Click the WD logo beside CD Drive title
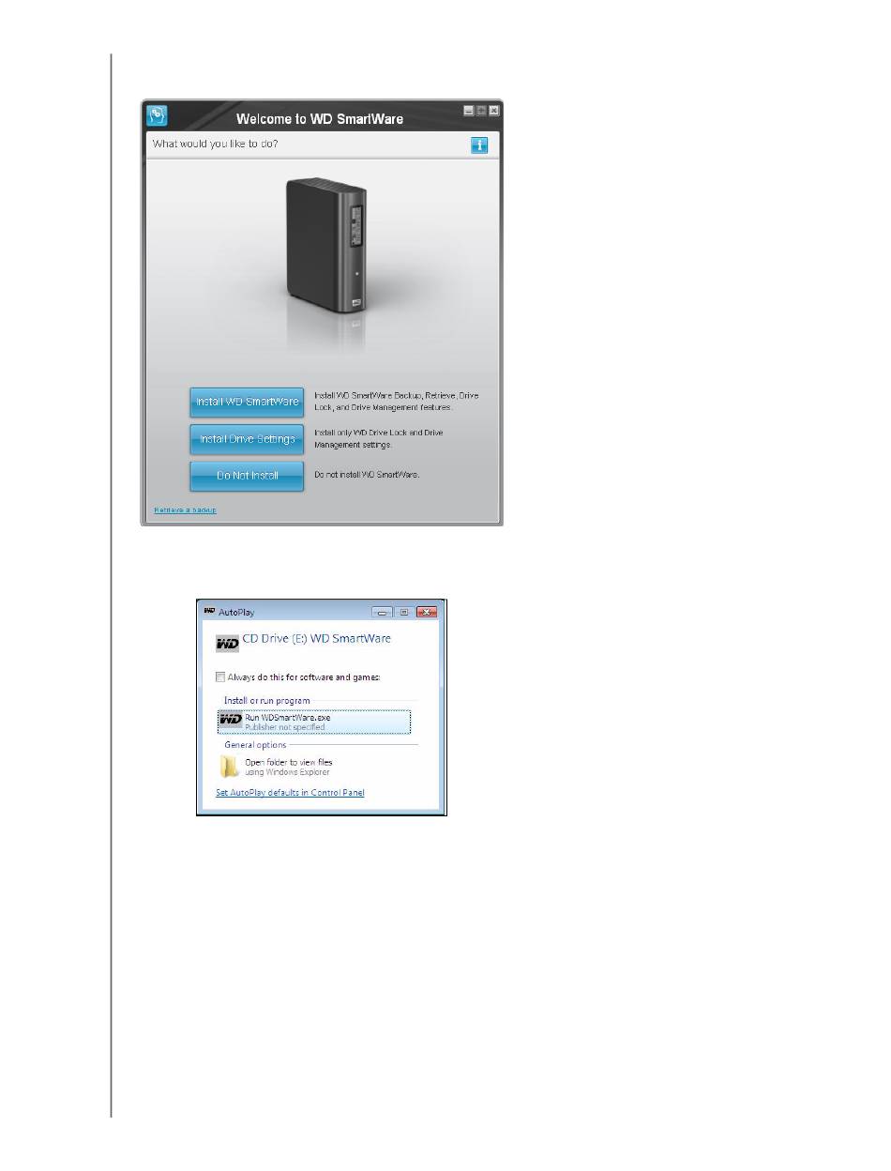This screenshot has width=891, height=1171. [x=228, y=644]
